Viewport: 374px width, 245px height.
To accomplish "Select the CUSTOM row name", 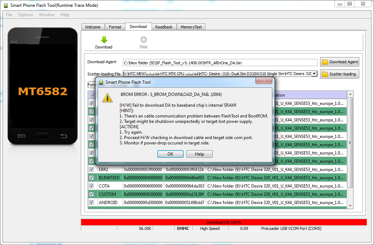I will point(107,194).
